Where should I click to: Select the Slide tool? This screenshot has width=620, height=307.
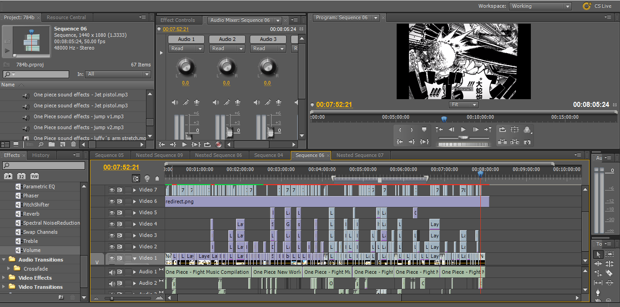point(610,282)
